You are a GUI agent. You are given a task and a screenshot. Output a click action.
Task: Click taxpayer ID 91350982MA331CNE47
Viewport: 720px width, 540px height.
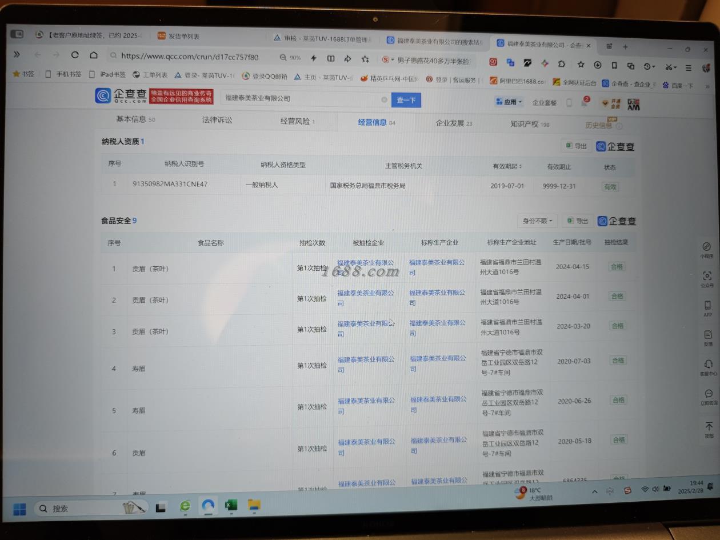[170, 184]
